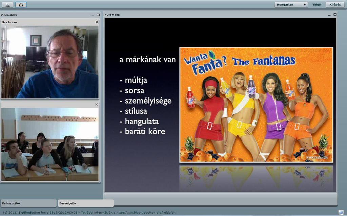Click the '- stílusa' slide bullet
The height and width of the screenshot is (216, 347).
133,111
